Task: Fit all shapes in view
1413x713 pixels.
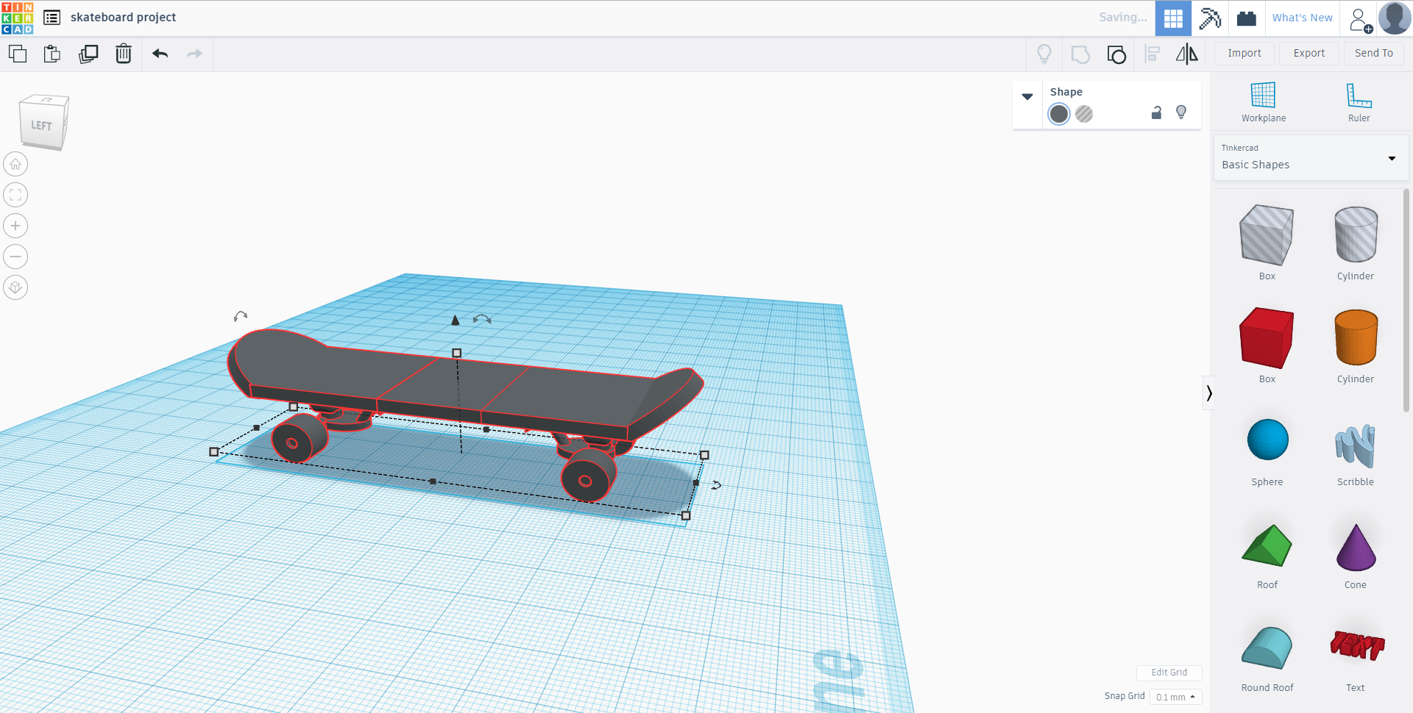Action: pyautogui.click(x=15, y=195)
